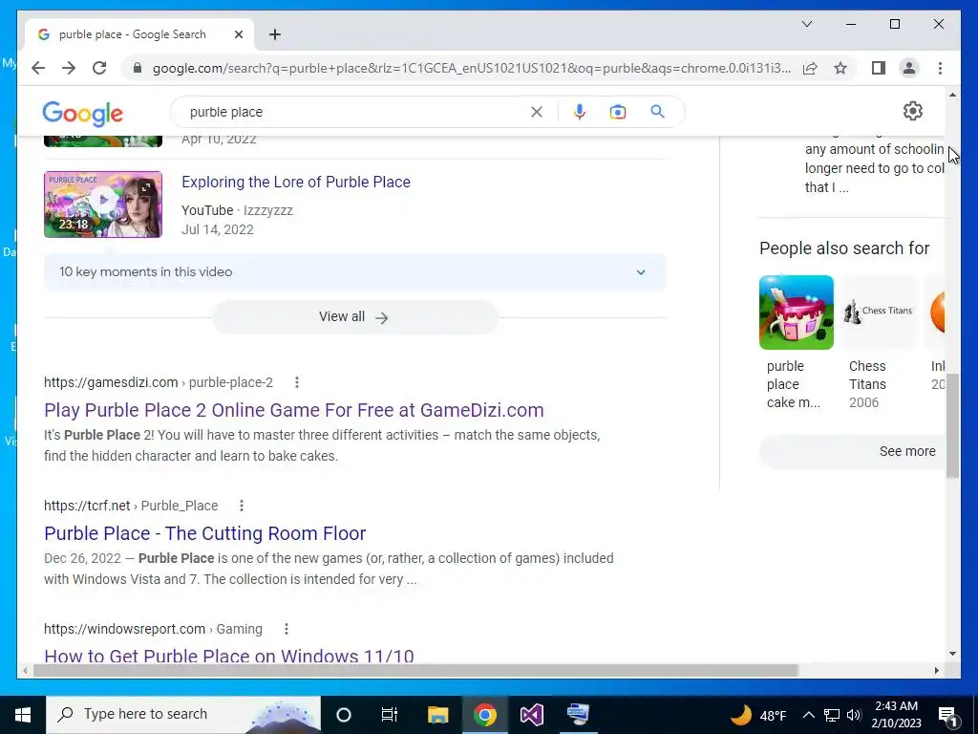Open File Explorer from the taskbar
Screen dimensions: 978x734
tap(437, 714)
